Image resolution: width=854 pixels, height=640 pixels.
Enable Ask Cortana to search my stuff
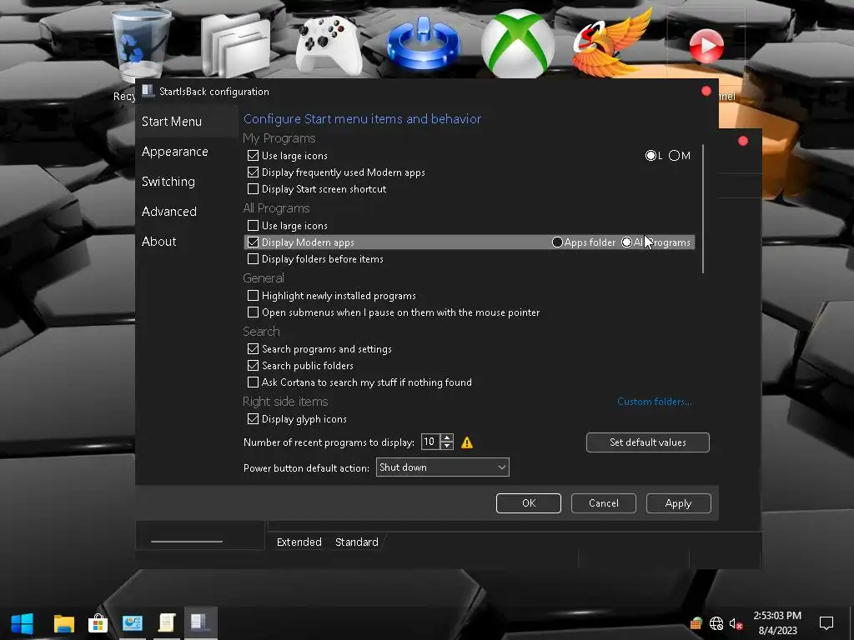pos(253,382)
